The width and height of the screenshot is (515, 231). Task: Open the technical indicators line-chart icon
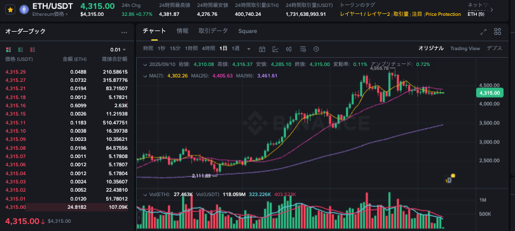[275, 49]
